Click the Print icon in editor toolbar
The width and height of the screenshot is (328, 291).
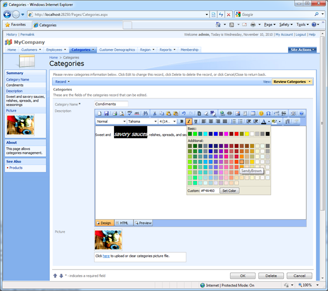pyautogui.click(x=114, y=113)
